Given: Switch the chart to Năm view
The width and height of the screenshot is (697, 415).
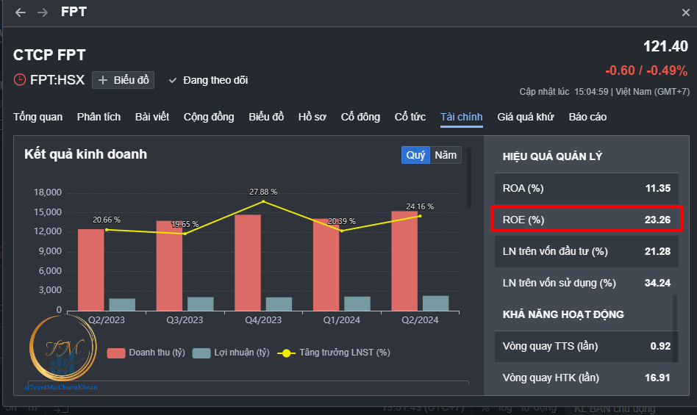Looking at the screenshot, I should tap(446, 155).
